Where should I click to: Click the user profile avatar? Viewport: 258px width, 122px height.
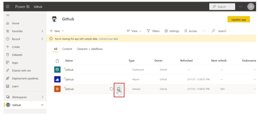251,7
